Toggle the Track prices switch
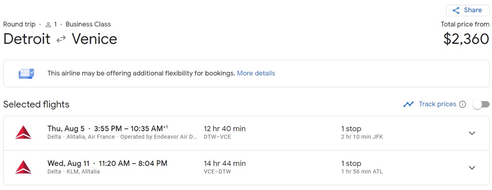 pos(481,104)
